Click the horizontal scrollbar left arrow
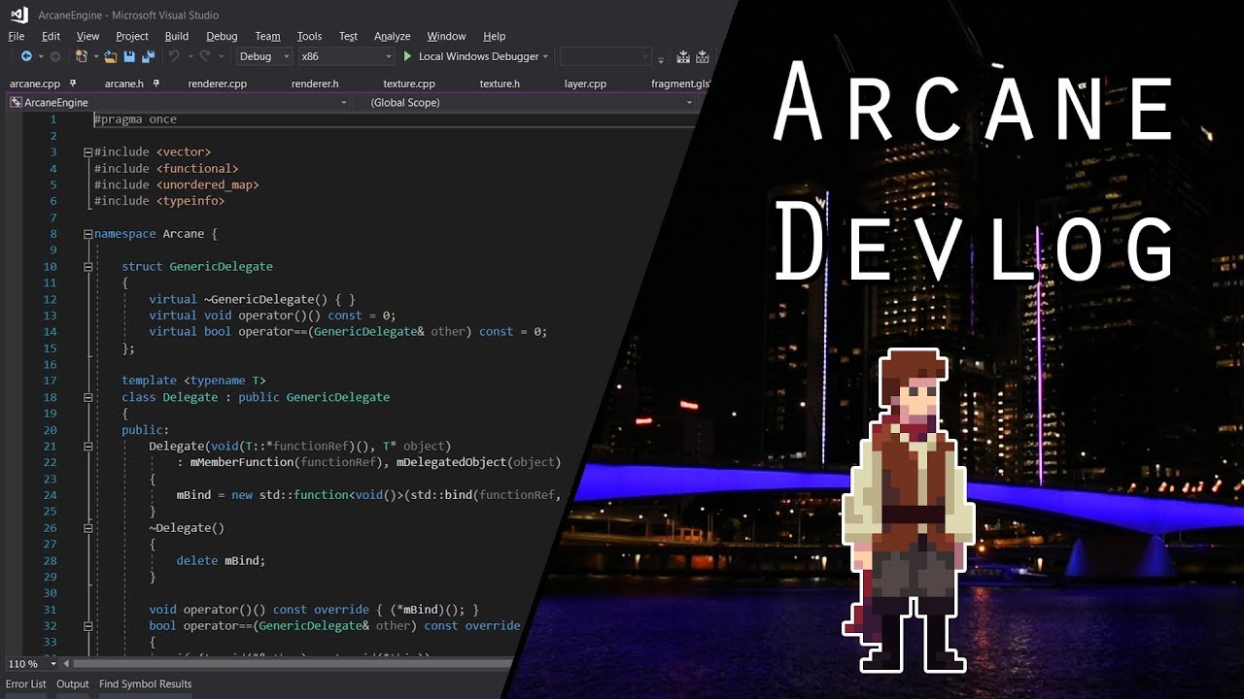1244x699 pixels. pos(65,664)
